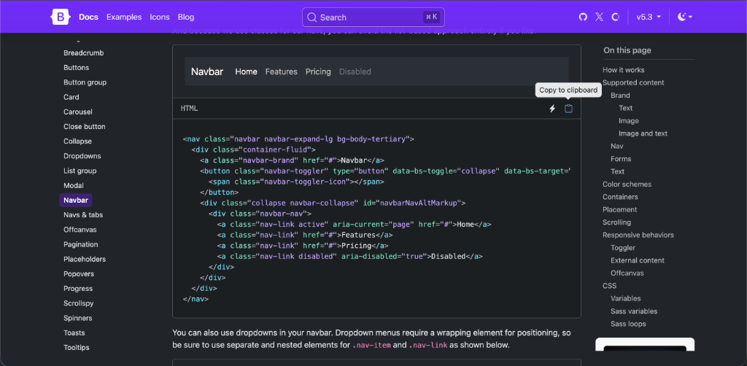747x366 pixels.
Task: Open Scrollspy in the sidebar
Action: 78,303
